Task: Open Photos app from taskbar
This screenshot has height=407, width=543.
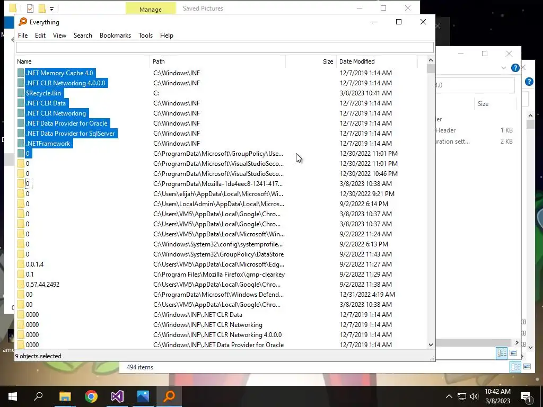Action: [x=143, y=396]
